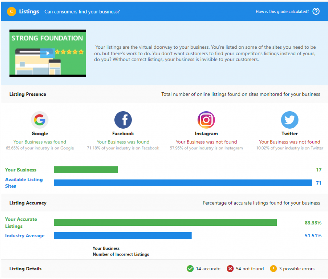Click the listings description paragraph
The width and height of the screenshot is (328, 279).
point(205,54)
